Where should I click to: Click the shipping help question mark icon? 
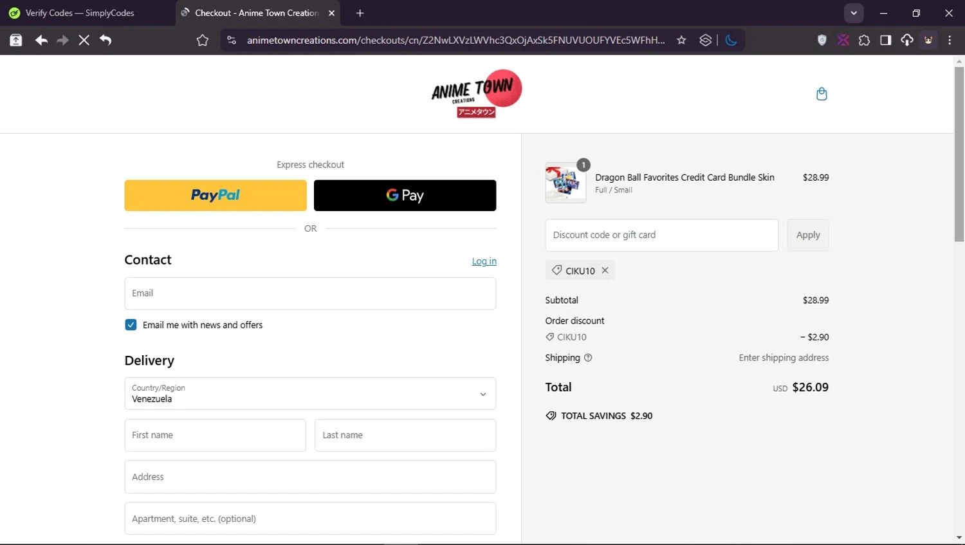[588, 358]
